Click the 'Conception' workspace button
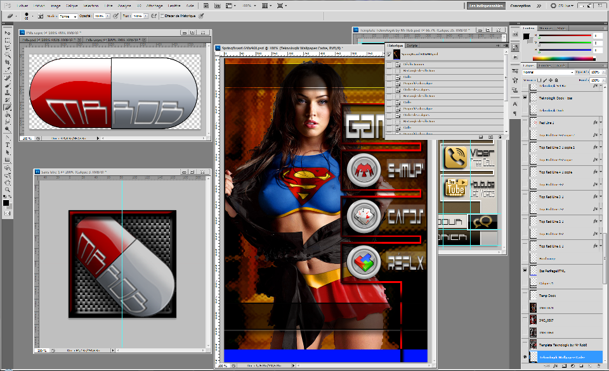609x371 pixels. 520,6
